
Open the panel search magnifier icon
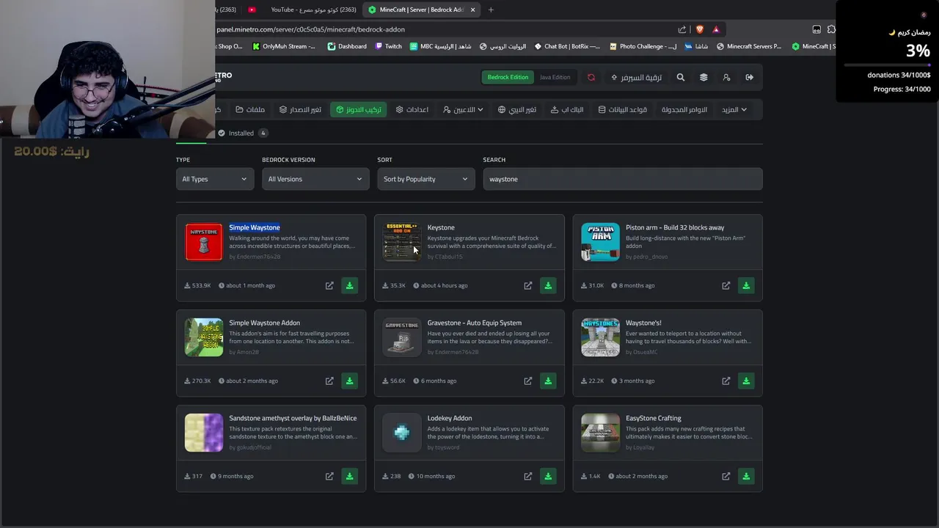pyautogui.click(x=681, y=77)
